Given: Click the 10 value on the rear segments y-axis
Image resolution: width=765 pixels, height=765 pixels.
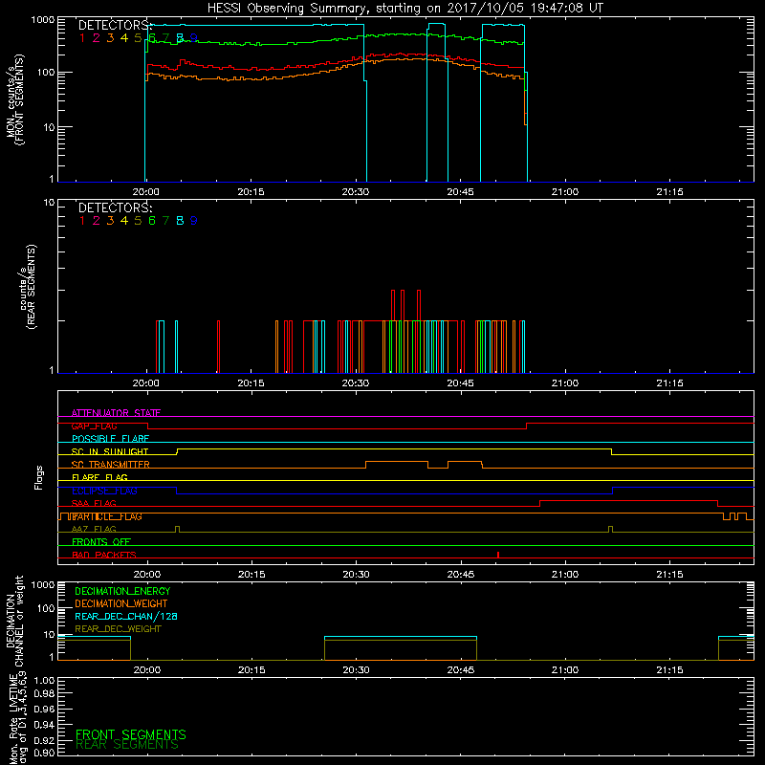Looking at the screenshot, I should point(50,203).
